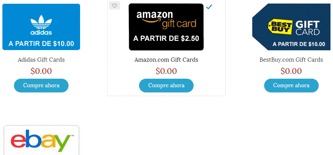This screenshot has height=155, width=333.
Task: Open the Amazon.com Gift Cards title link
Action: (166, 60)
